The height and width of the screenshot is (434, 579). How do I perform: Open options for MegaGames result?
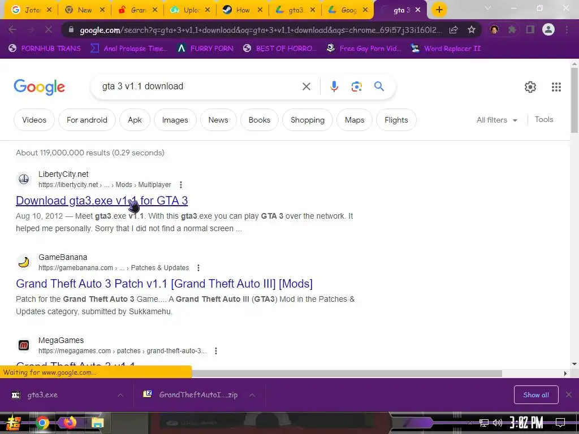click(216, 350)
